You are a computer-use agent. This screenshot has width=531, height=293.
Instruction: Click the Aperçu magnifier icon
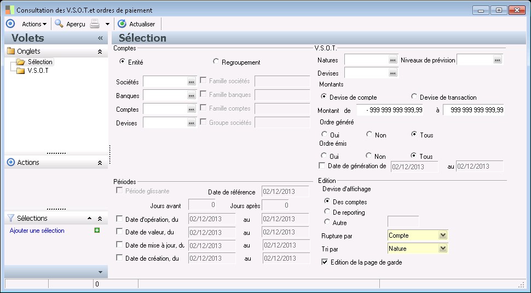pos(59,24)
